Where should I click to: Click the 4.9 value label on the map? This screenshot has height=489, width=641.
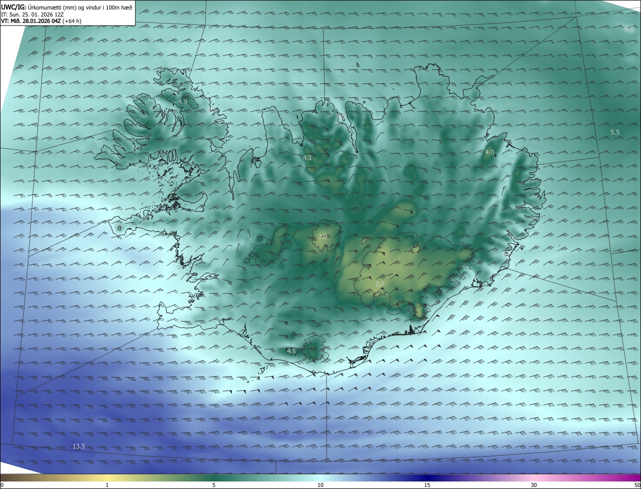pyautogui.click(x=183, y=101)
